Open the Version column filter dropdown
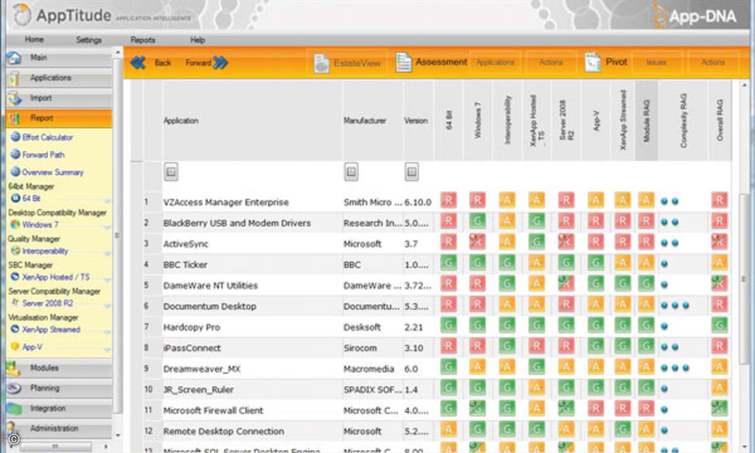This screenshot has width=755, height=453. click(x=411, y=171)
